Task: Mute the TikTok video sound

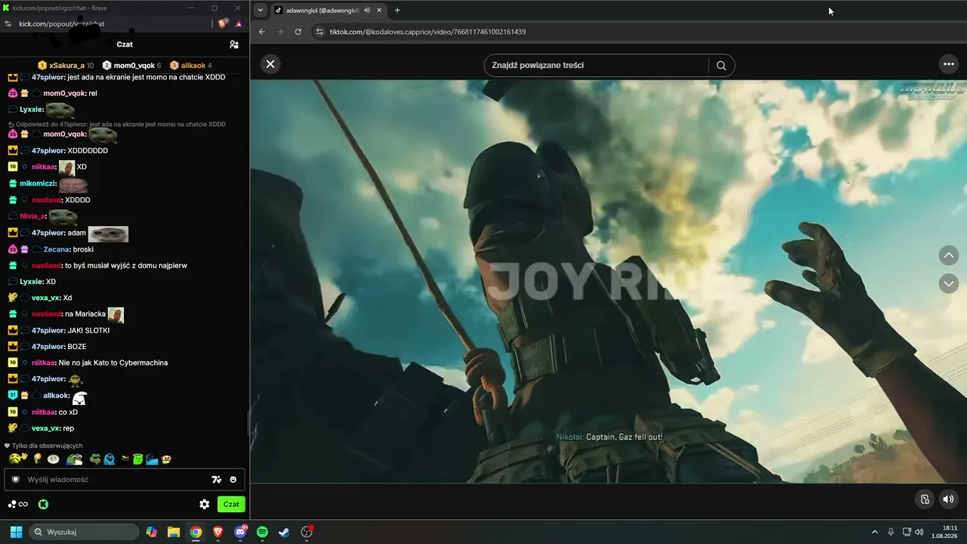Action: coord(948,499)
